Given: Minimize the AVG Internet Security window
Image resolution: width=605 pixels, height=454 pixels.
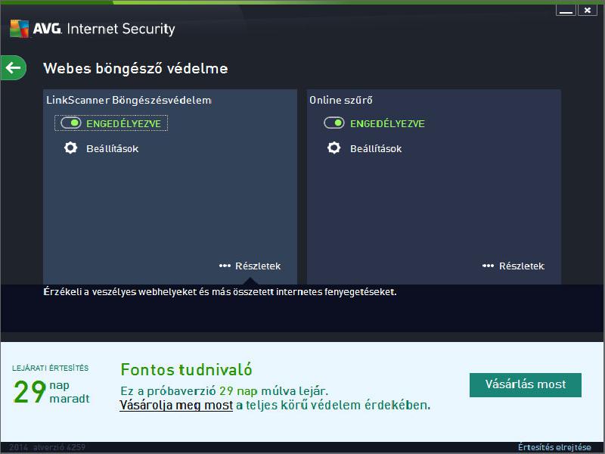Looking at the screenshot, I should [x=566, y=11].
